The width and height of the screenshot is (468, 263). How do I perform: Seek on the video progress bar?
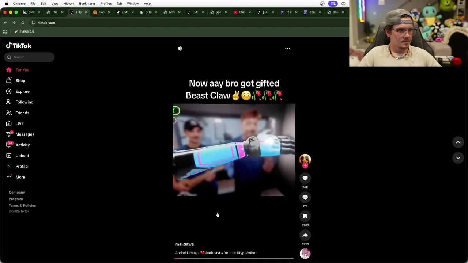click(234, 258)
